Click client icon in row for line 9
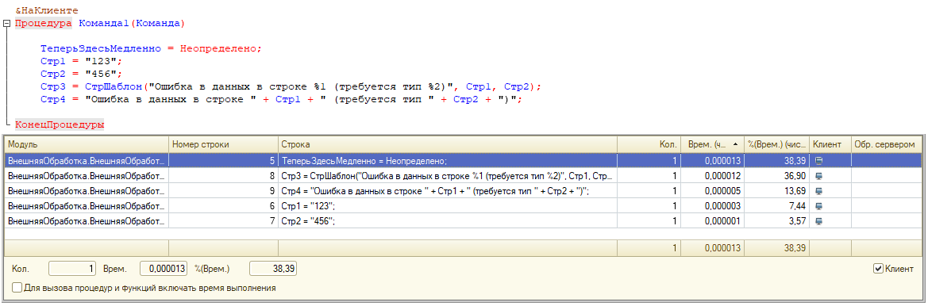The width and height of the screenshot is (928, 306). (818, 191)
